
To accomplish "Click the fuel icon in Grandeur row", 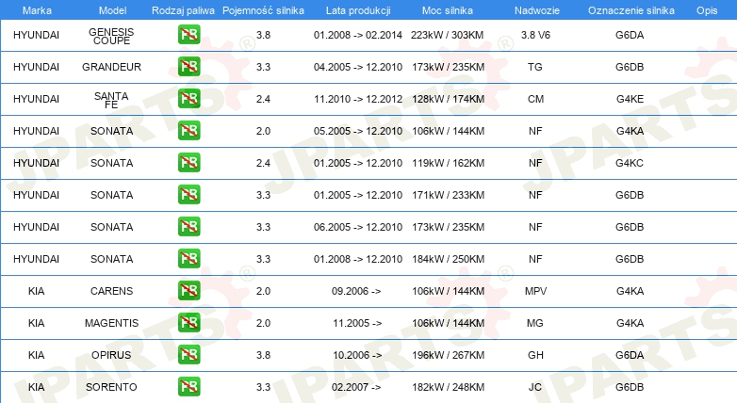I will pyautogui.click(x=188, y=67).
